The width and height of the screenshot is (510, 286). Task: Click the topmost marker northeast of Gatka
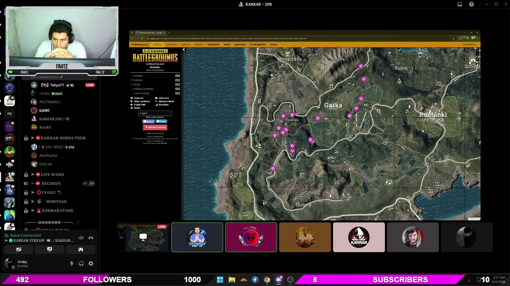pyautogui.click(x=361, y=67)
